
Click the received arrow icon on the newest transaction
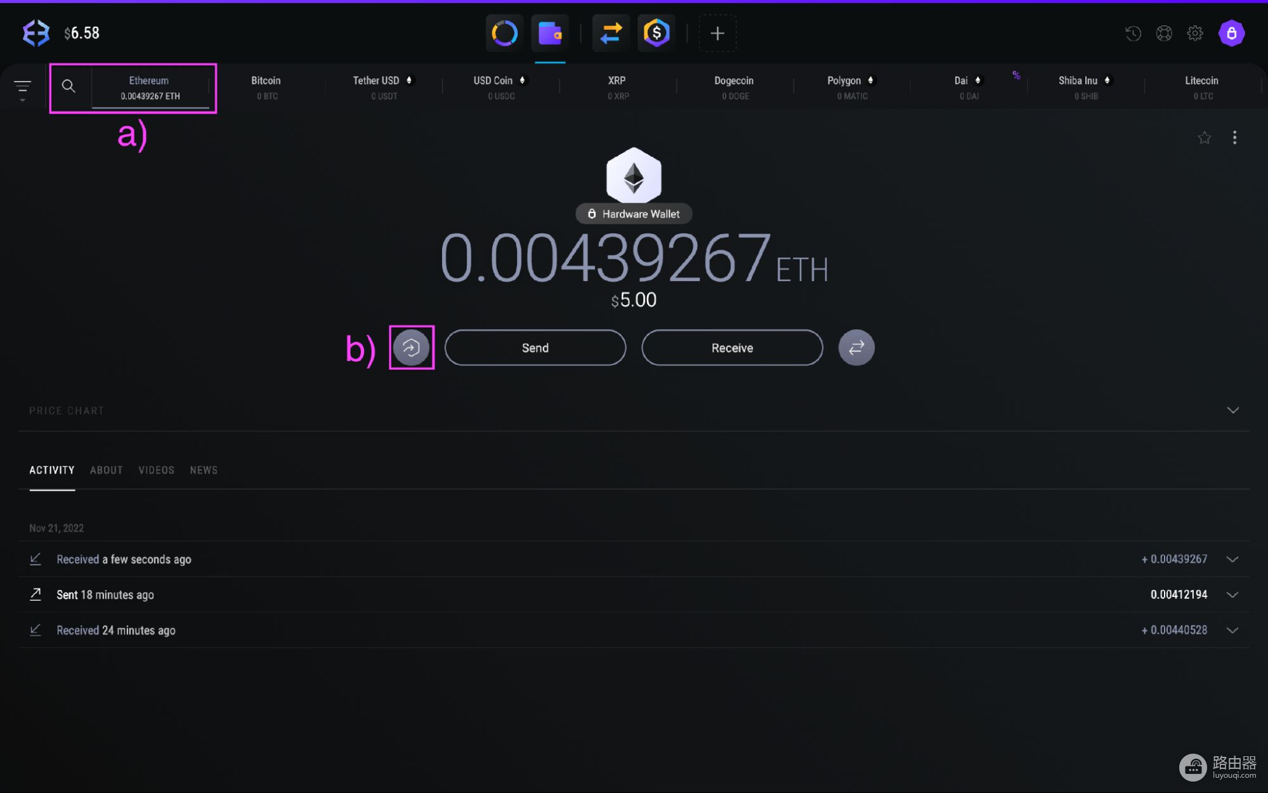36,559
